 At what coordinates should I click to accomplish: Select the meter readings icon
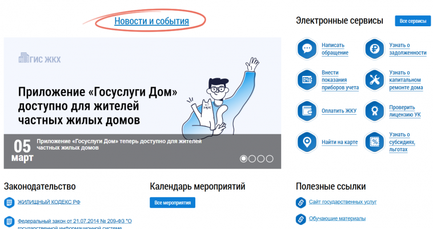point(307,80)
